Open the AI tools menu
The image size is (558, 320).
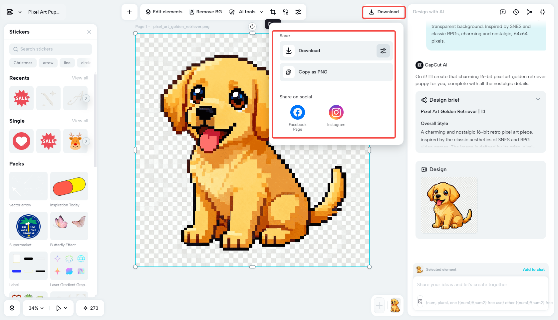tap(246, 12)
